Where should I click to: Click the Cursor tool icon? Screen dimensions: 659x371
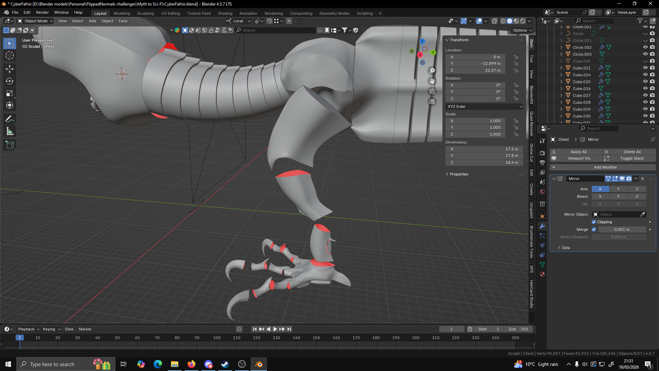pos(10,55)
